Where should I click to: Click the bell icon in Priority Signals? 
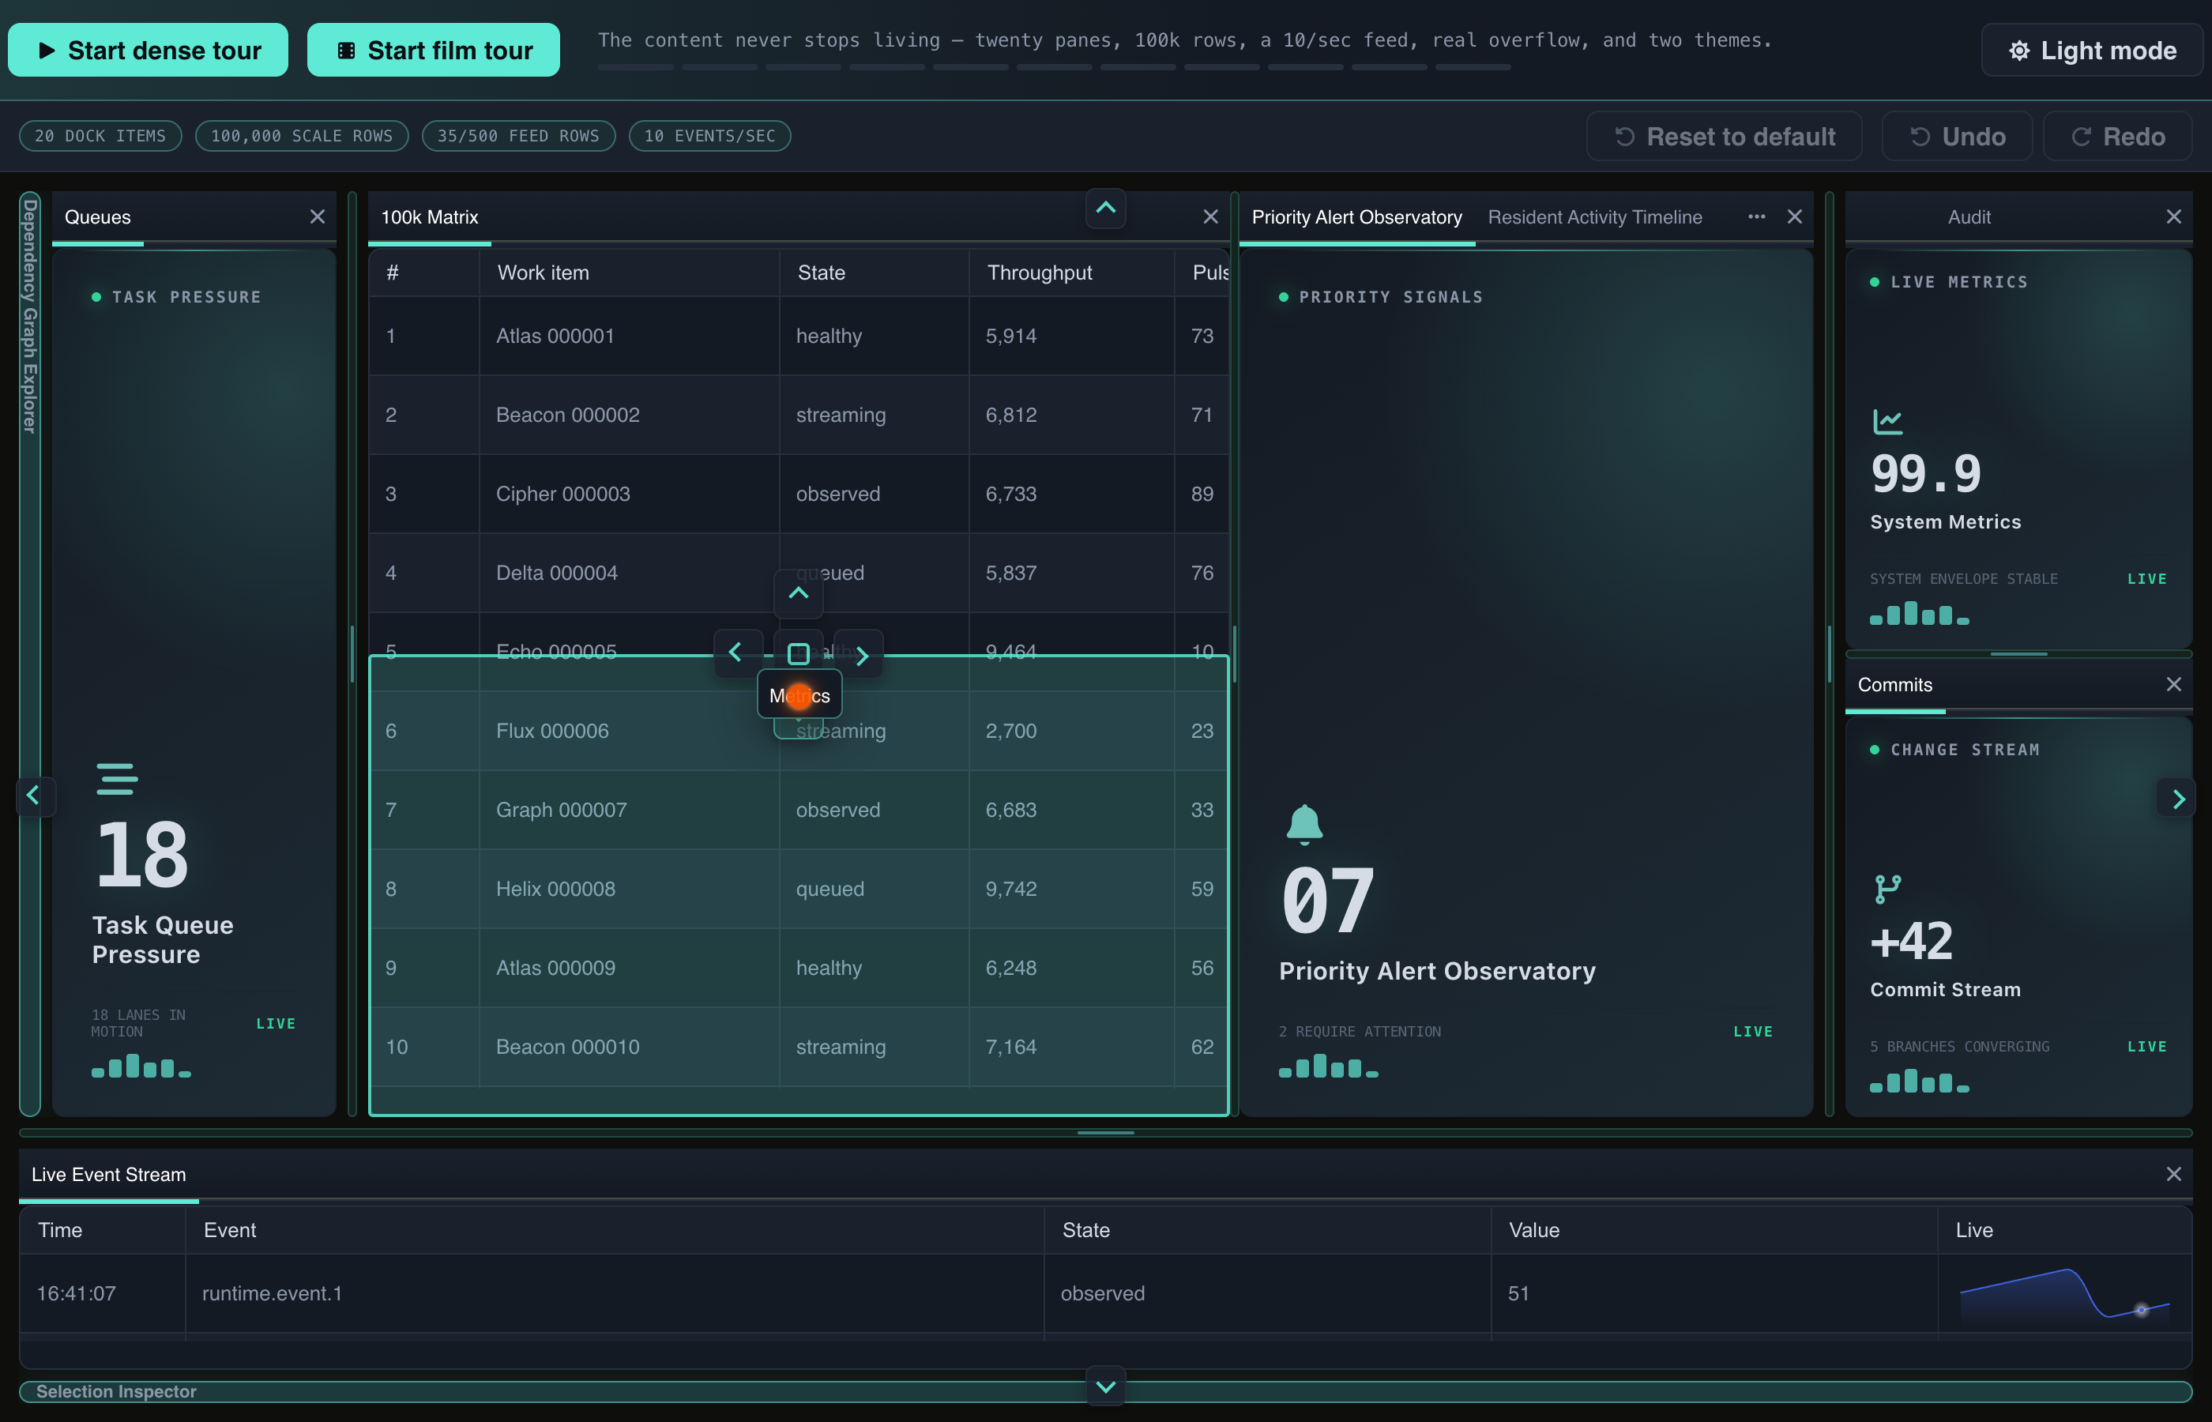[x=1304, y=824]
